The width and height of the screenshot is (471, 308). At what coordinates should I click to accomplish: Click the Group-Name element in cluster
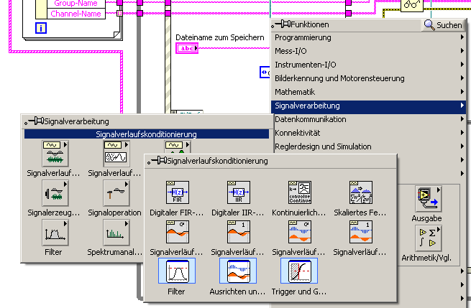[76, 4]
